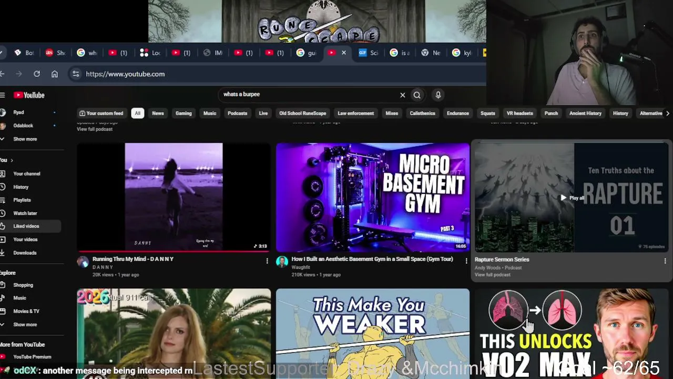Image resolution: width=673 pixels, height=379 pixels.
Task: Expand Show more under subscriptions
Action: [25, 139]
